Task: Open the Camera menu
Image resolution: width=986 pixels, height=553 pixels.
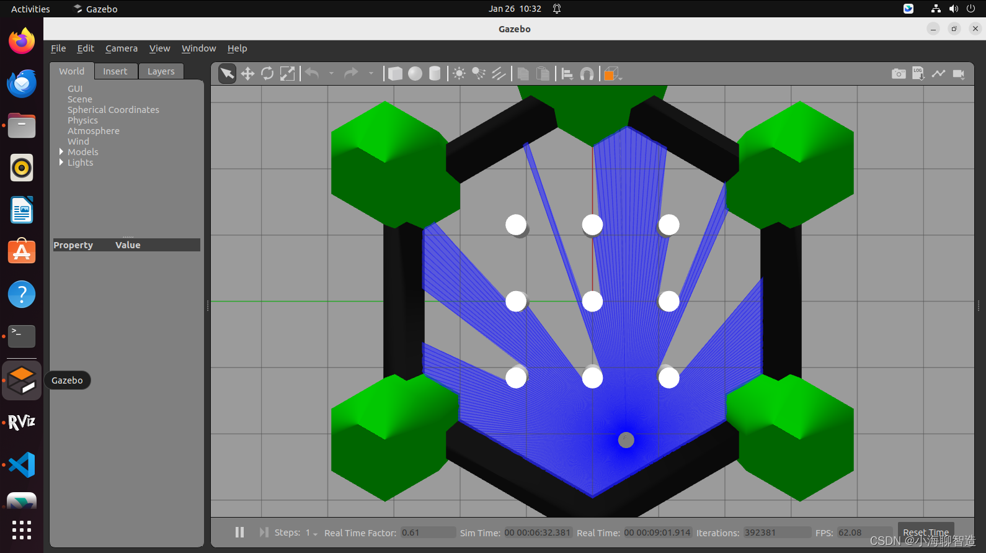Action: [122, 48]
